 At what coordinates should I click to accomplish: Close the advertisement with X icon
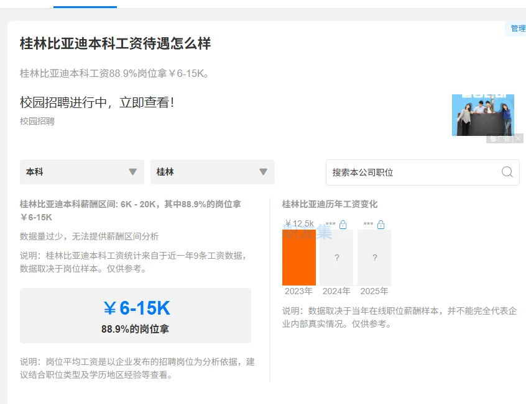tap(518, 139)
